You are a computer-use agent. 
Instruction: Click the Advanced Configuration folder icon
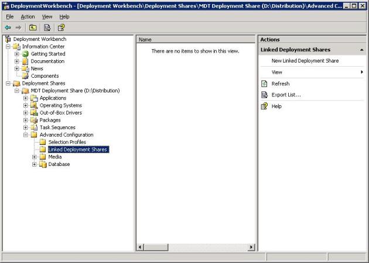34,135
